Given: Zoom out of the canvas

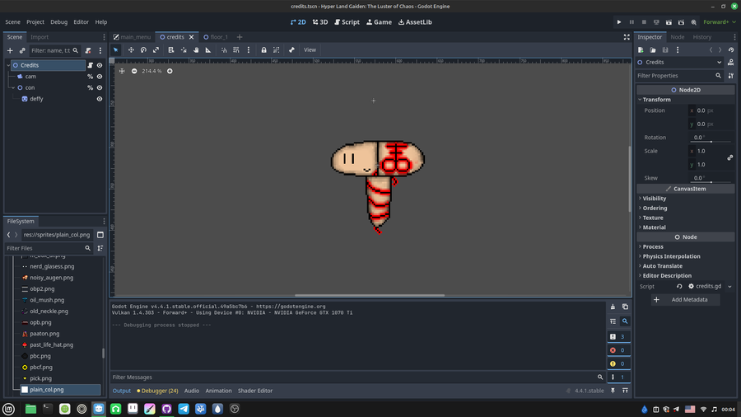Looking at the screenshot, I should 134,71.
